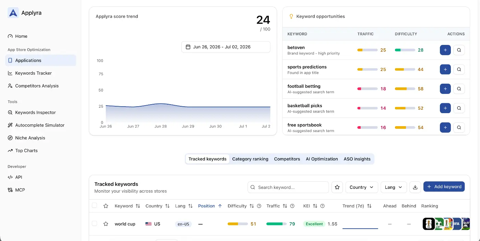Show the Traffic column help tooltip icon
This screenshot has height=241, width=480.
pyautogui.click(x=292, y=206)
